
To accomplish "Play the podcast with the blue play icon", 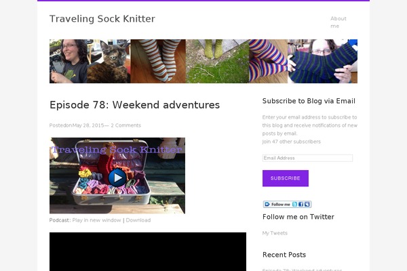I will tap(117, 178).
